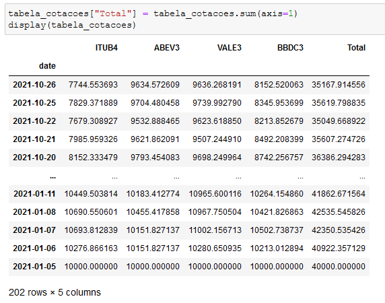
Task: Click VALE3 value 11002.156713
Action: coord(215,230)
